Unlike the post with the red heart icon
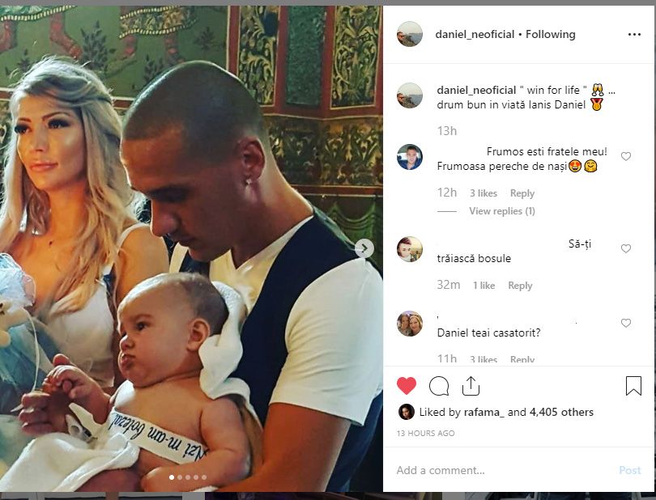Image resolution: width=656 pixels, height=500 pixels. (407, 385)
